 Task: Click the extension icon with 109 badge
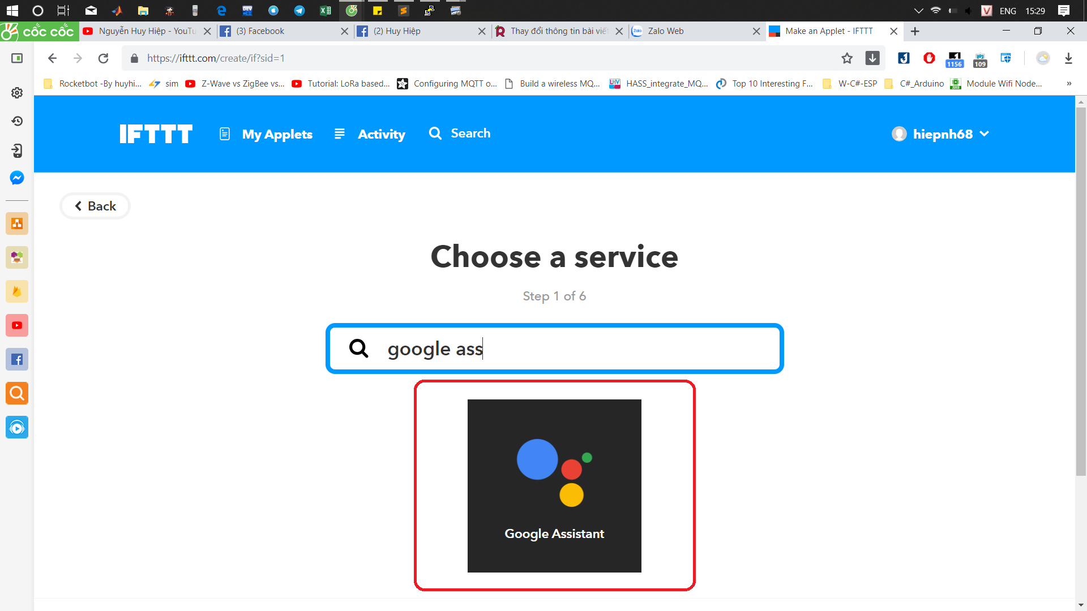pos(980,59)
